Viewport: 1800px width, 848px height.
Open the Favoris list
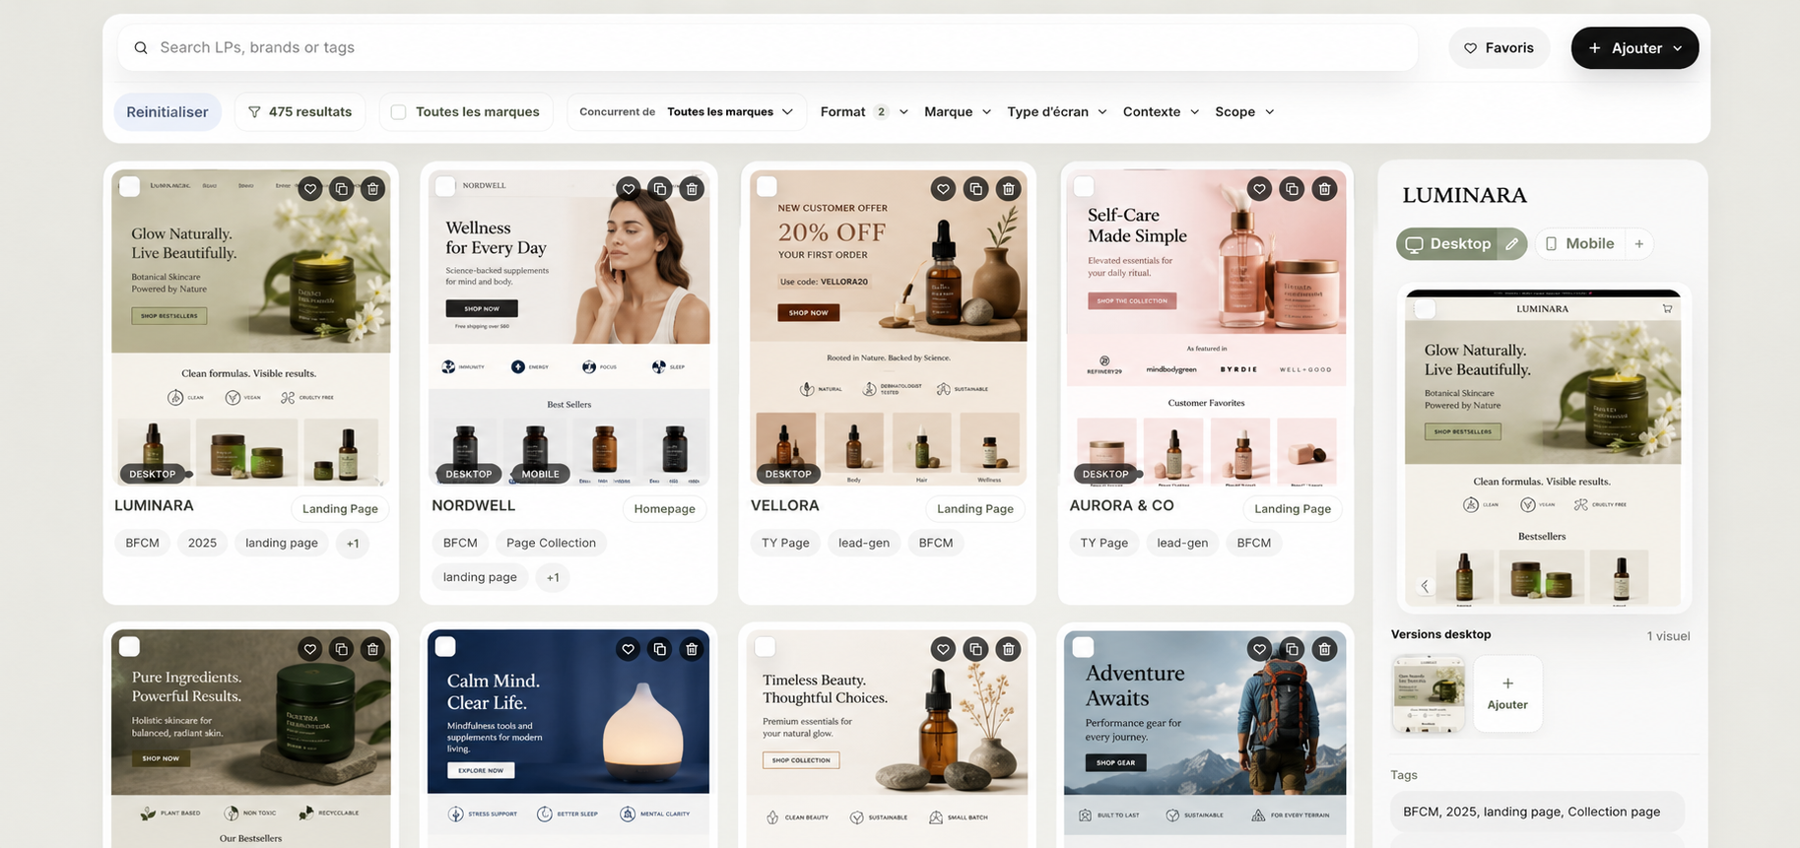1499,48
